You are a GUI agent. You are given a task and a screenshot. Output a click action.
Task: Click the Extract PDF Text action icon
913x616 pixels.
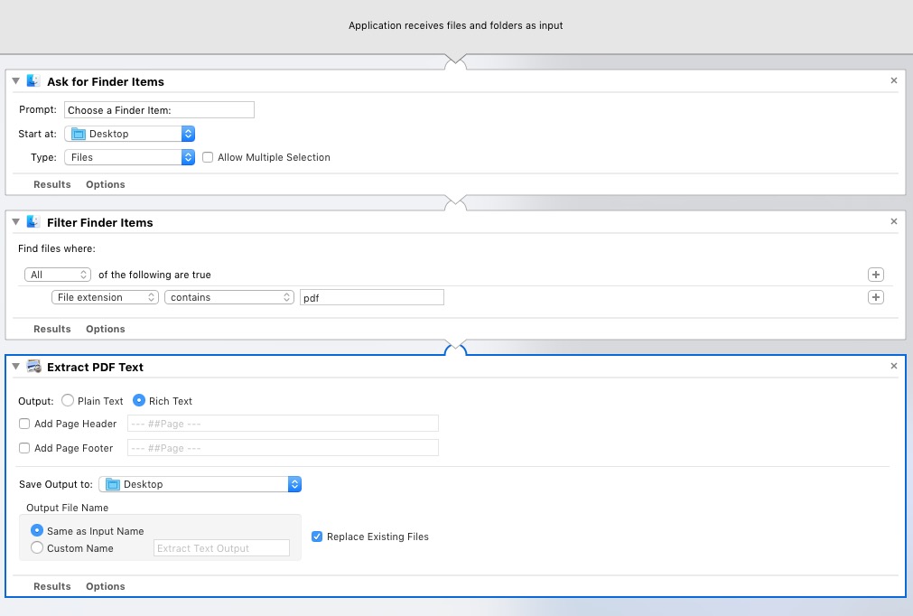click(33, 367)
